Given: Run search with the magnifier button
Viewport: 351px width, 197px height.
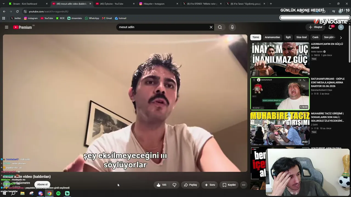Looking at the screenshot, I should click(x=220, y=27).
